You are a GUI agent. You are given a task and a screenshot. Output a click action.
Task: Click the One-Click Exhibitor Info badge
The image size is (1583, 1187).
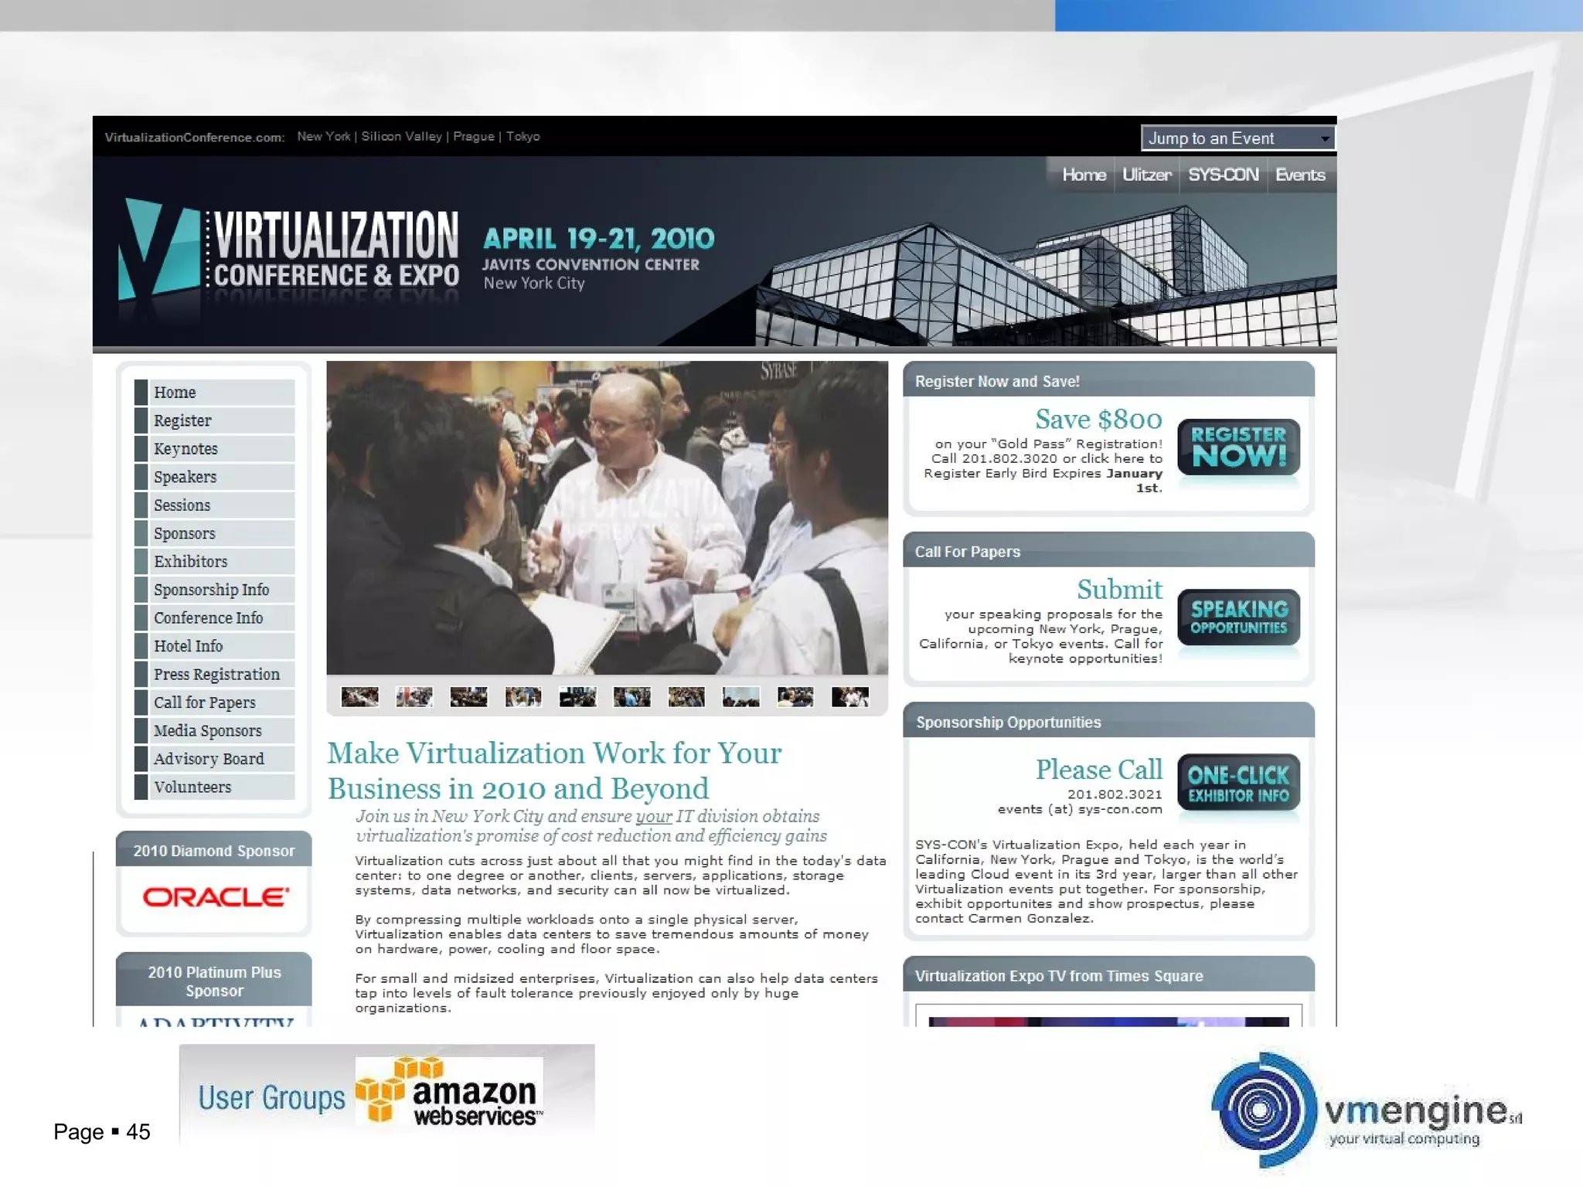1238,783
